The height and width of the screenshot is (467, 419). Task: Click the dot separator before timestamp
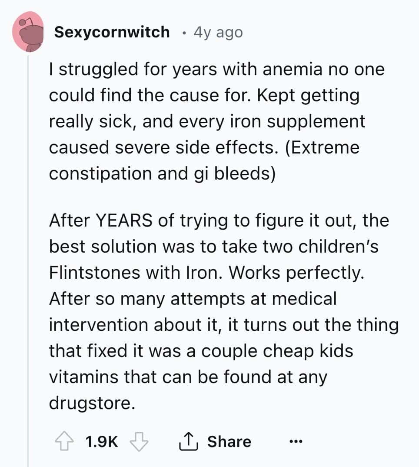pyautogui.click(x=184, y=33)
